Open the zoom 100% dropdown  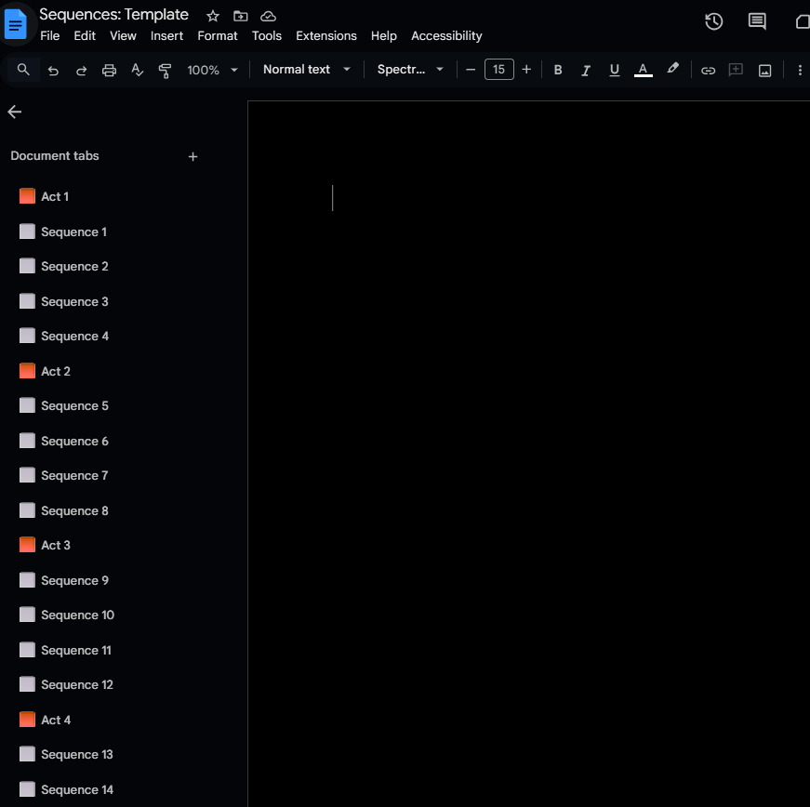coord(212,70)
